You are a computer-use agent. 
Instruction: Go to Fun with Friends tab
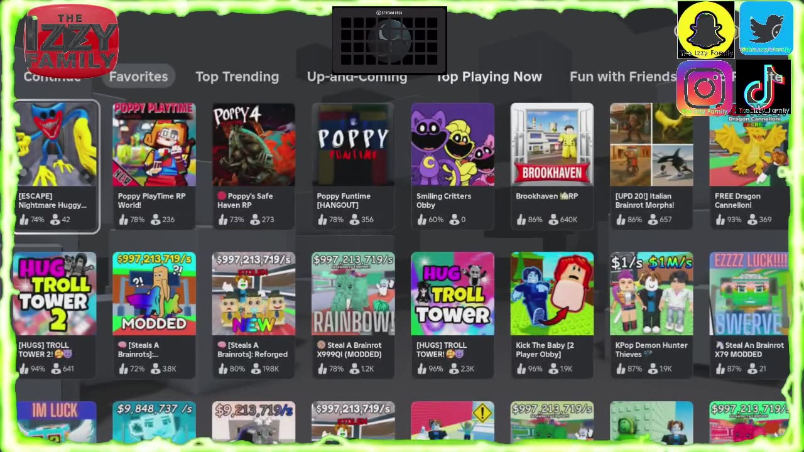[x=622, y=77]
